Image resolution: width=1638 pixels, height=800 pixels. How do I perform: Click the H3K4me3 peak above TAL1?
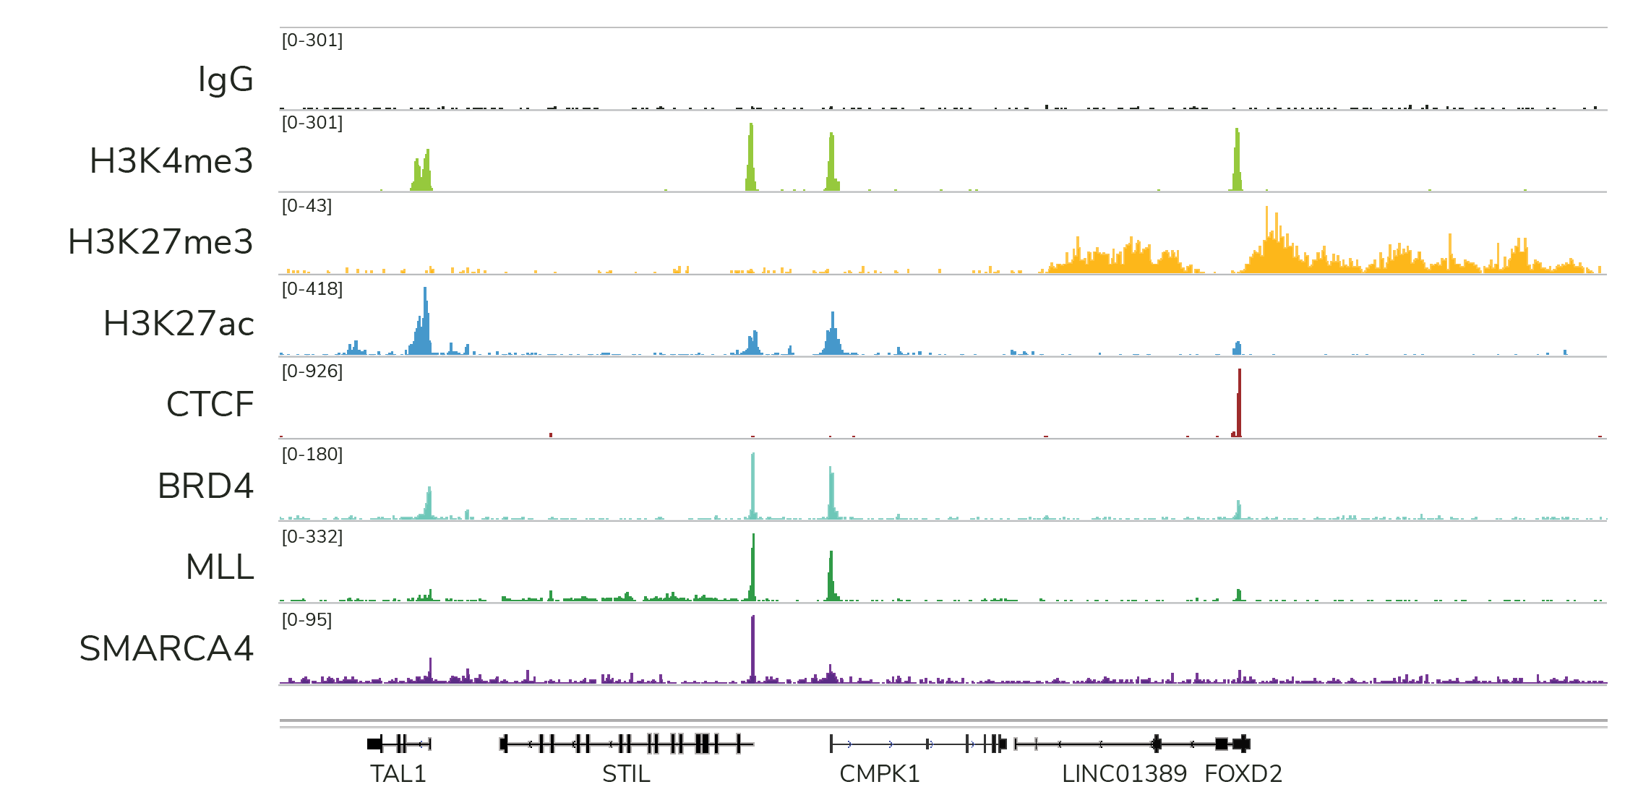coord(422,171)
